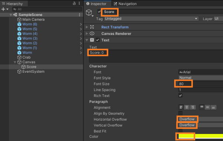Click the Hierarchy panel lock icon
Screen dimensions: 223x141
coord(74,3)
